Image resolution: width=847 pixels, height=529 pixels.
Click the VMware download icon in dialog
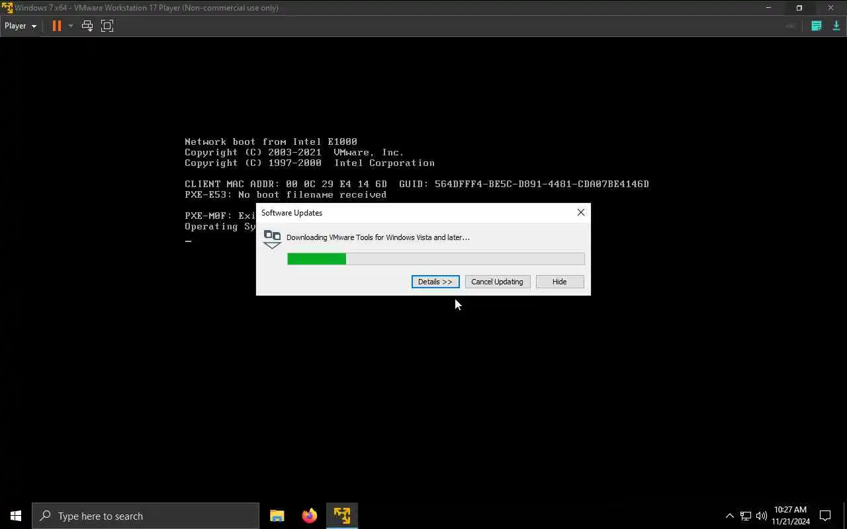pos(273,239)
